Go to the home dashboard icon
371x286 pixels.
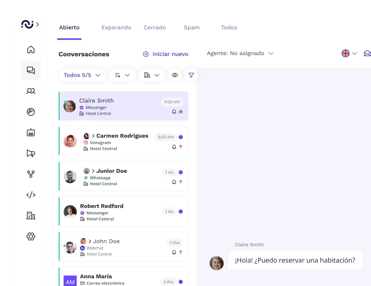coord(31,50)
